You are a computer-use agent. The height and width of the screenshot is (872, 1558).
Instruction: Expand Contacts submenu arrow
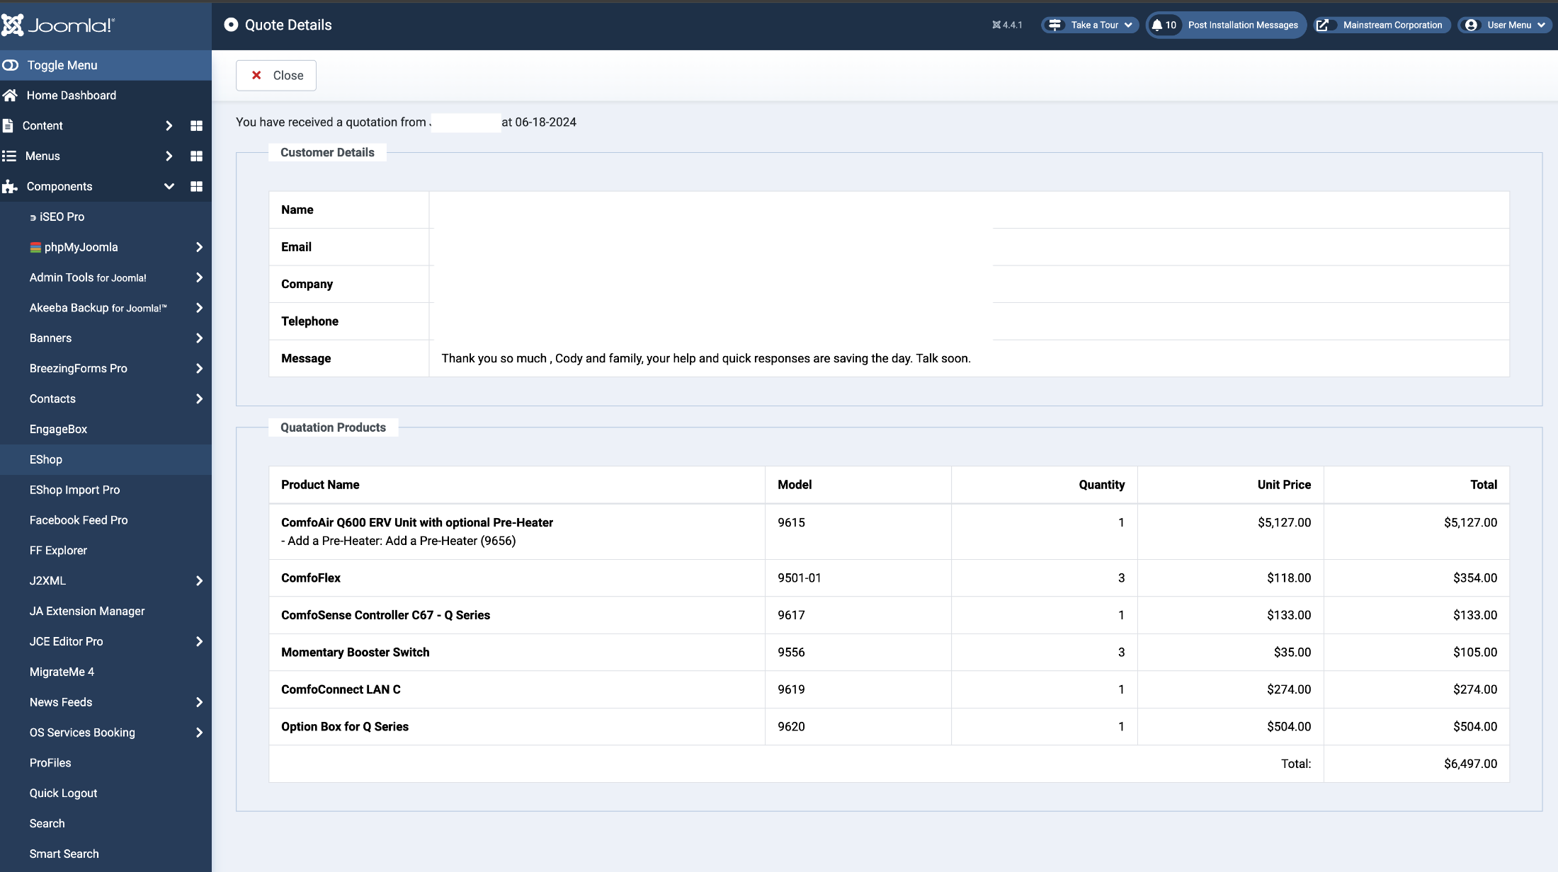199,399
